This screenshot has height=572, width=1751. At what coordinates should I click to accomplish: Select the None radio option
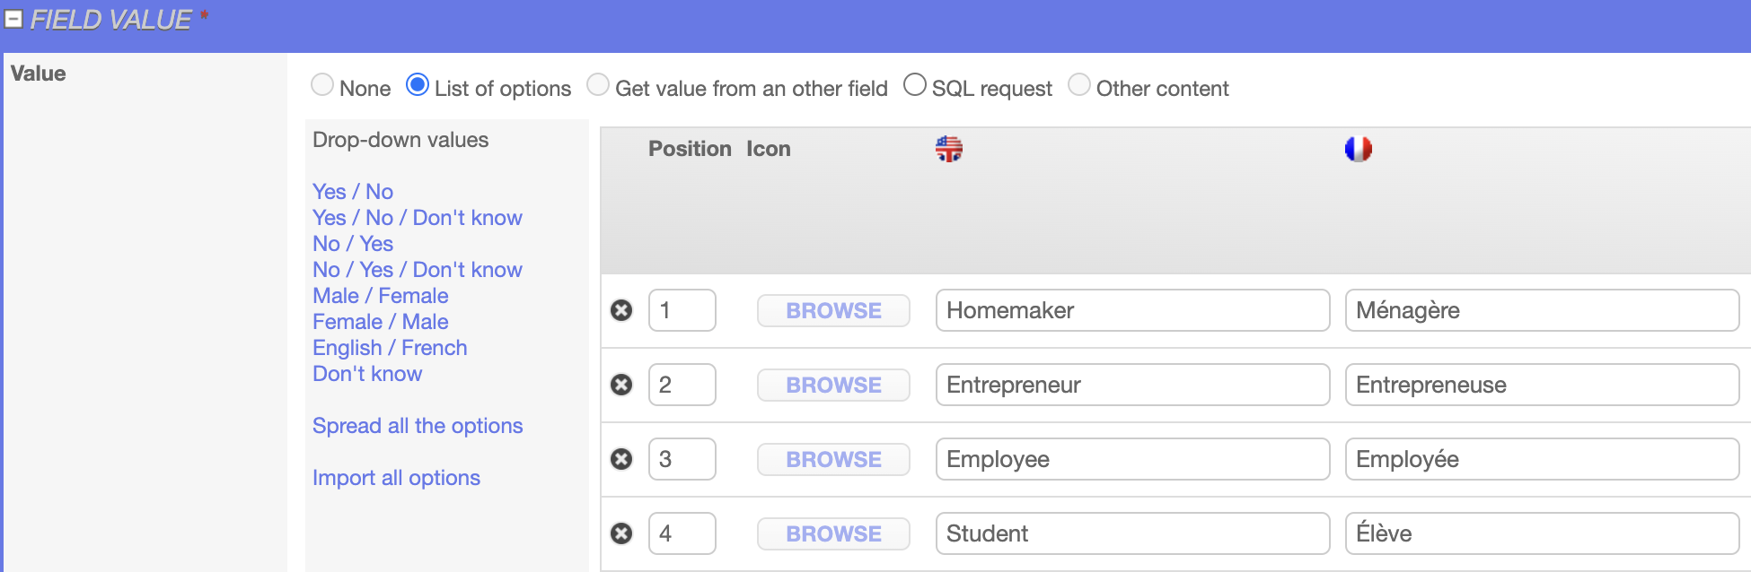322,85
